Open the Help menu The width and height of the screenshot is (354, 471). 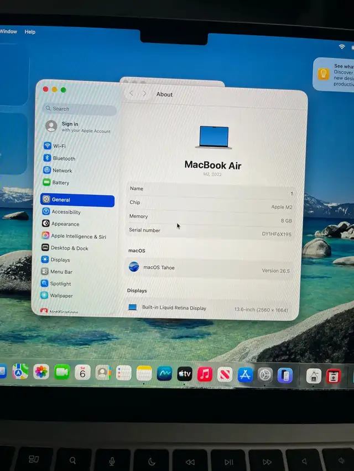pos(30,32)
